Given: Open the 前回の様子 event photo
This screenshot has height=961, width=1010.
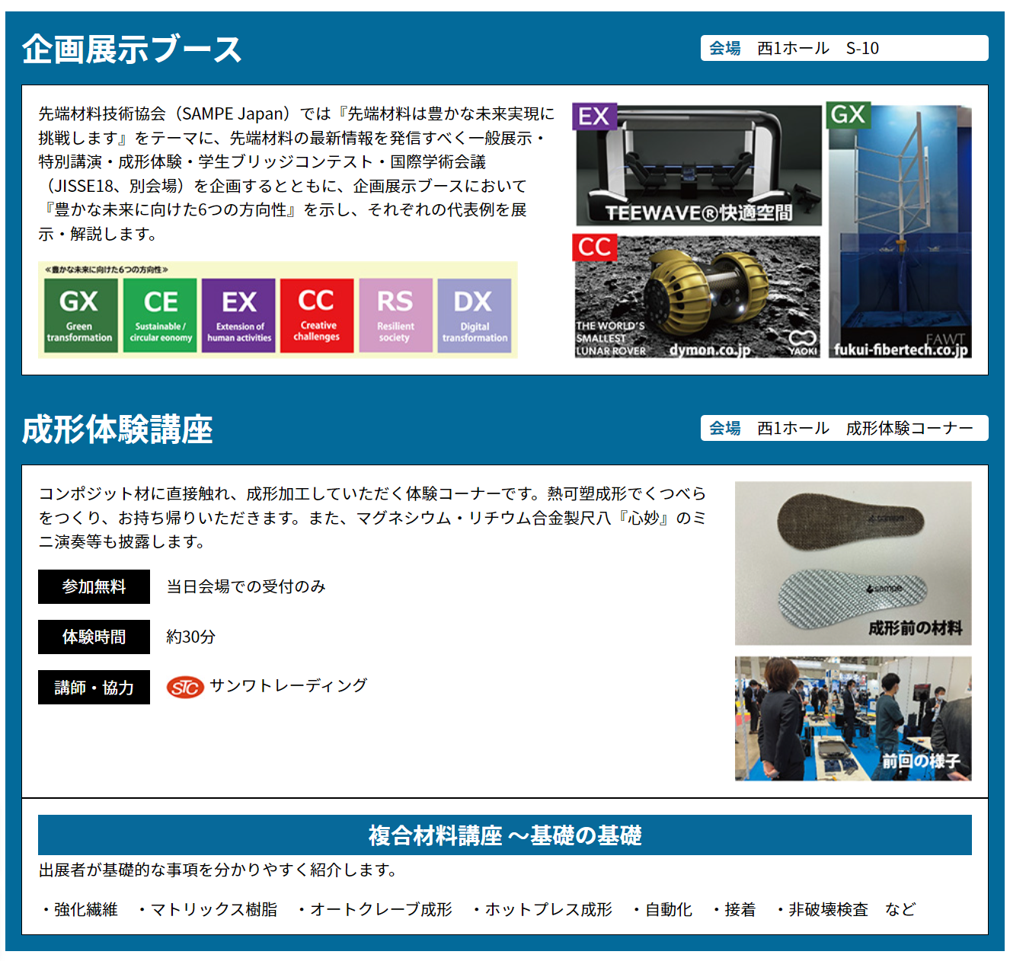Looking at the screenshot, I should [x=853, y=719].
